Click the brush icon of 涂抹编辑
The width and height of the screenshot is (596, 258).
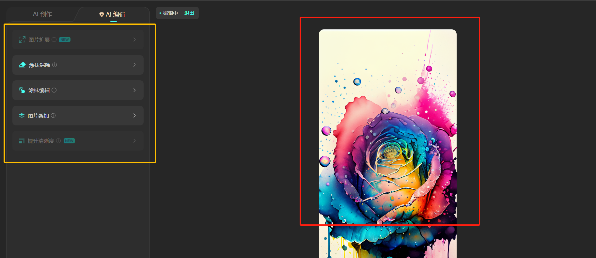[x=22, y=90]
